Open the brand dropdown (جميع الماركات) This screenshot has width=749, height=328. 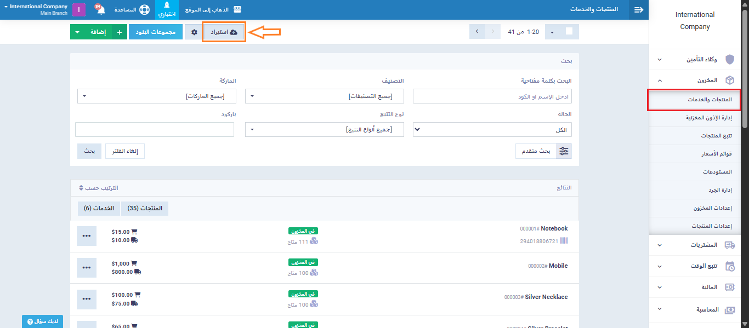point(156,96)
